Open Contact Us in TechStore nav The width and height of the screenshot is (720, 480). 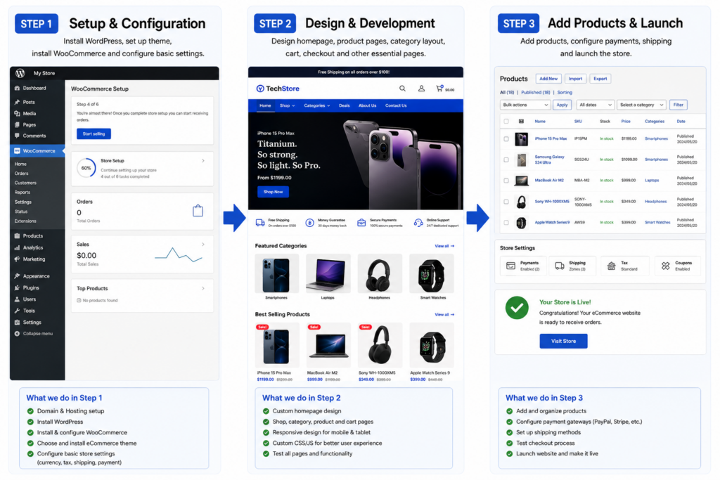tap(396, 105)
